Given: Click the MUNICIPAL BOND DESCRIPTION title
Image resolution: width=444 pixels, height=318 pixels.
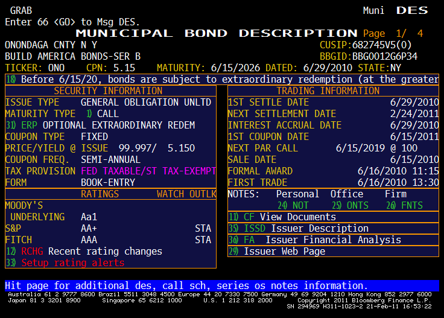Looking at the screenshot, I should [x=217, y=33].
